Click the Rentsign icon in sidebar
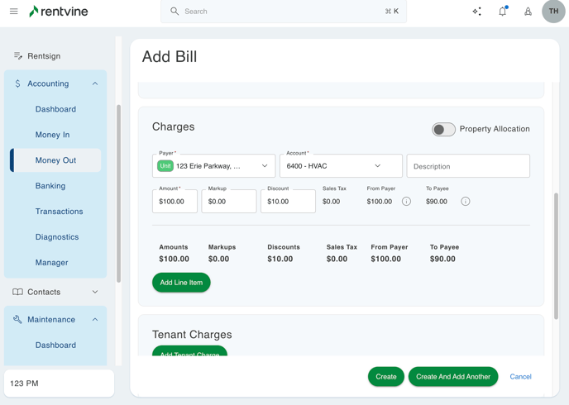Screen dimensions: 569x405 18,56
